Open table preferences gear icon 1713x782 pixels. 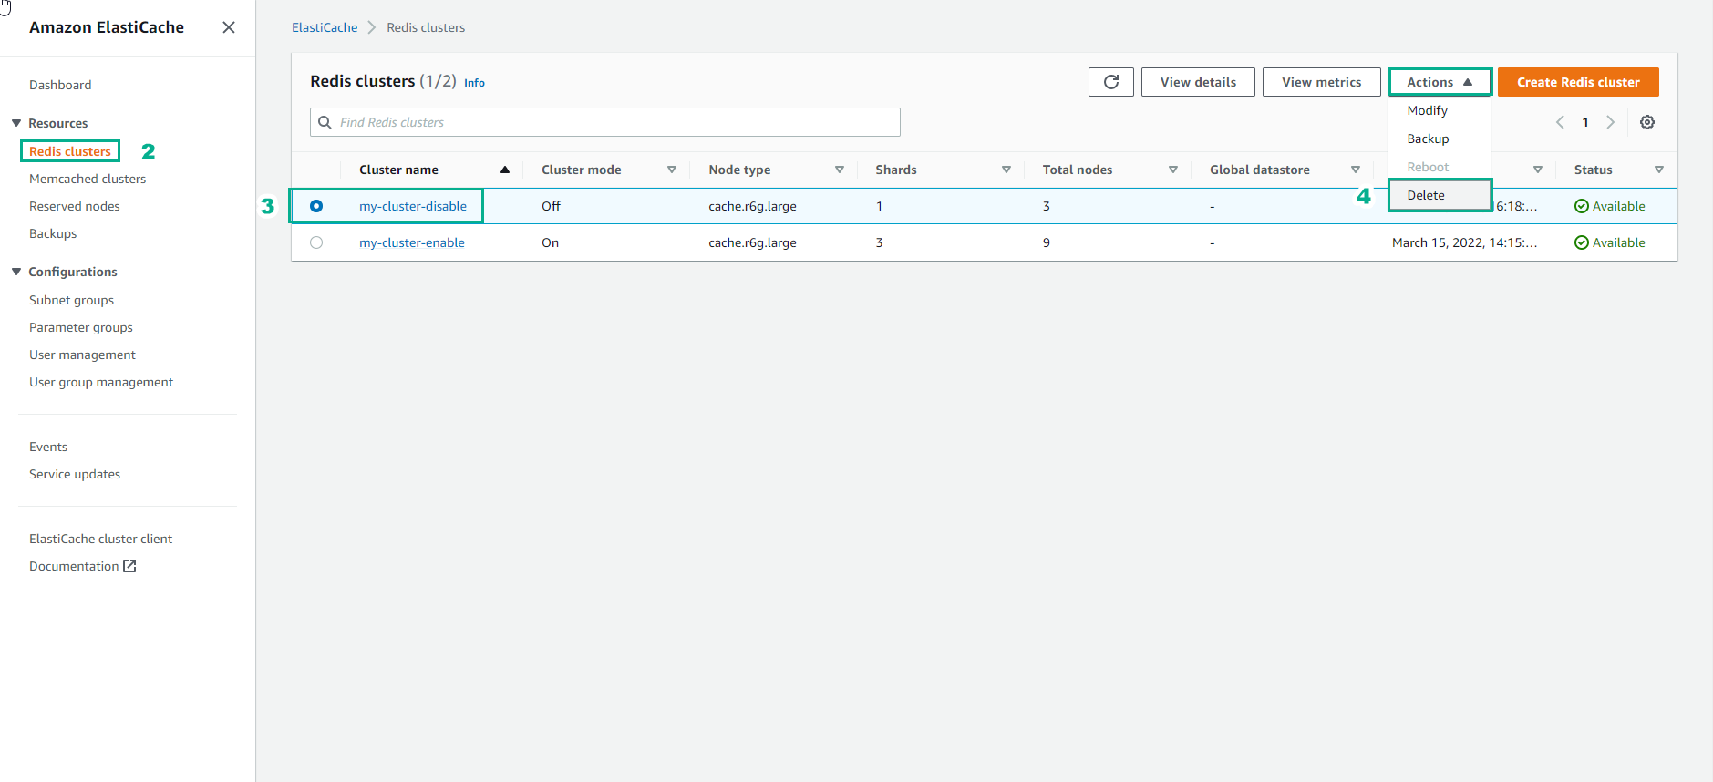1647,122
